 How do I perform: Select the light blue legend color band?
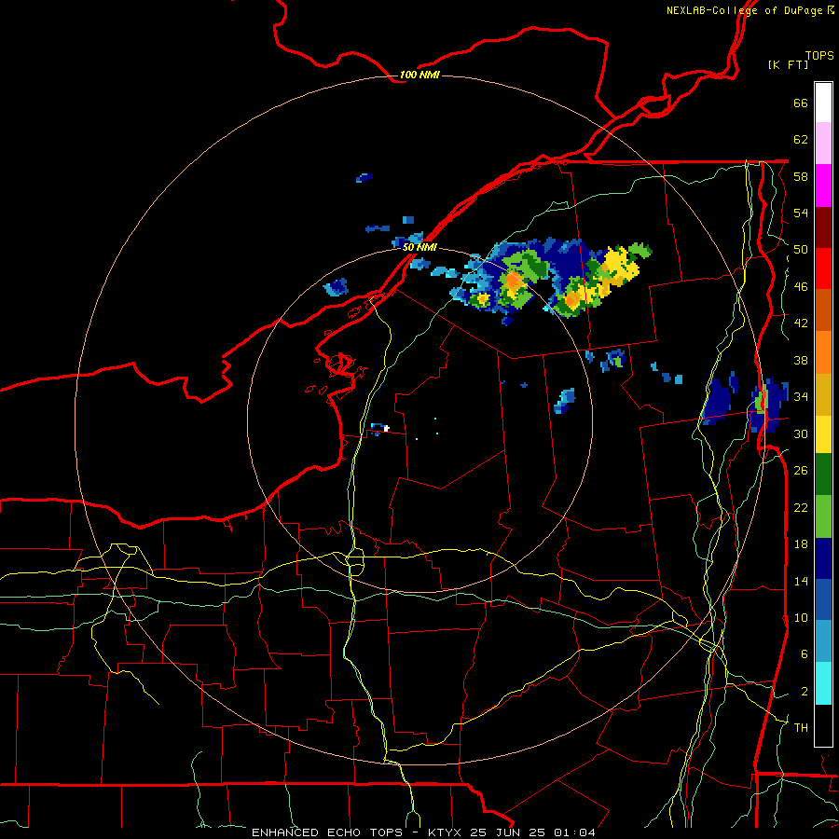823,641
